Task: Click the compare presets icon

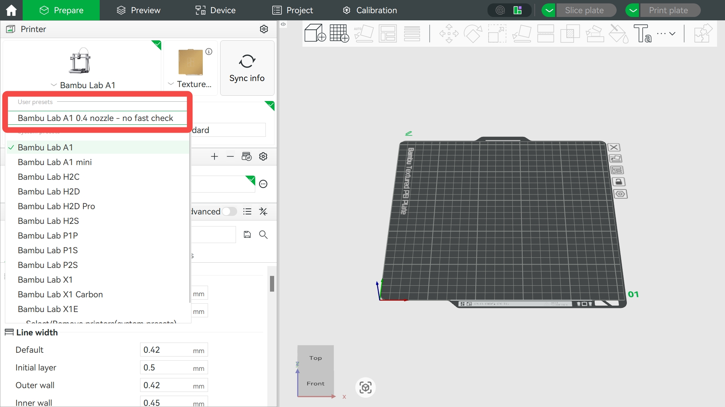Action: (263, 211)
